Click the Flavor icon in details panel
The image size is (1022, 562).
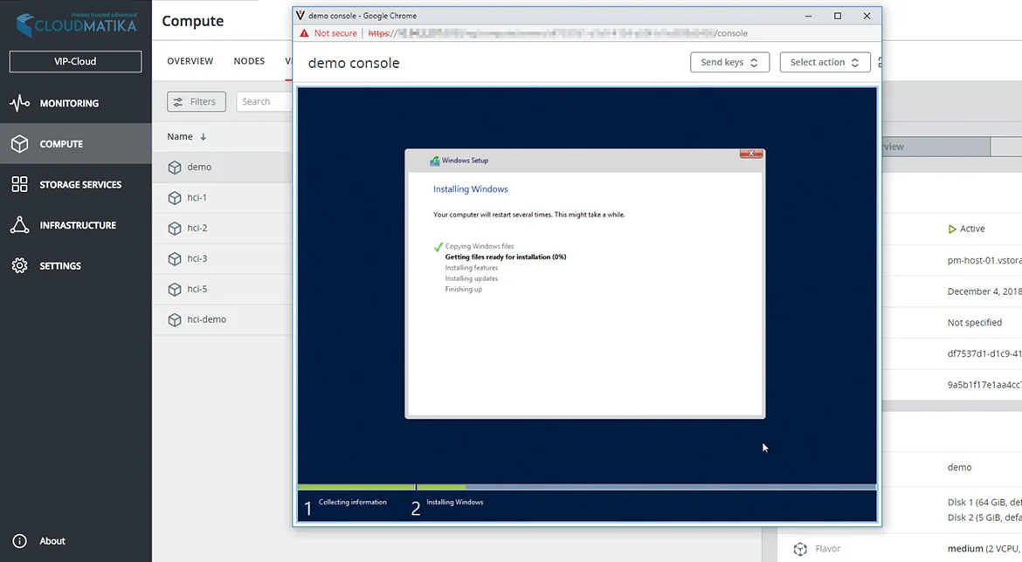(800, 549)
